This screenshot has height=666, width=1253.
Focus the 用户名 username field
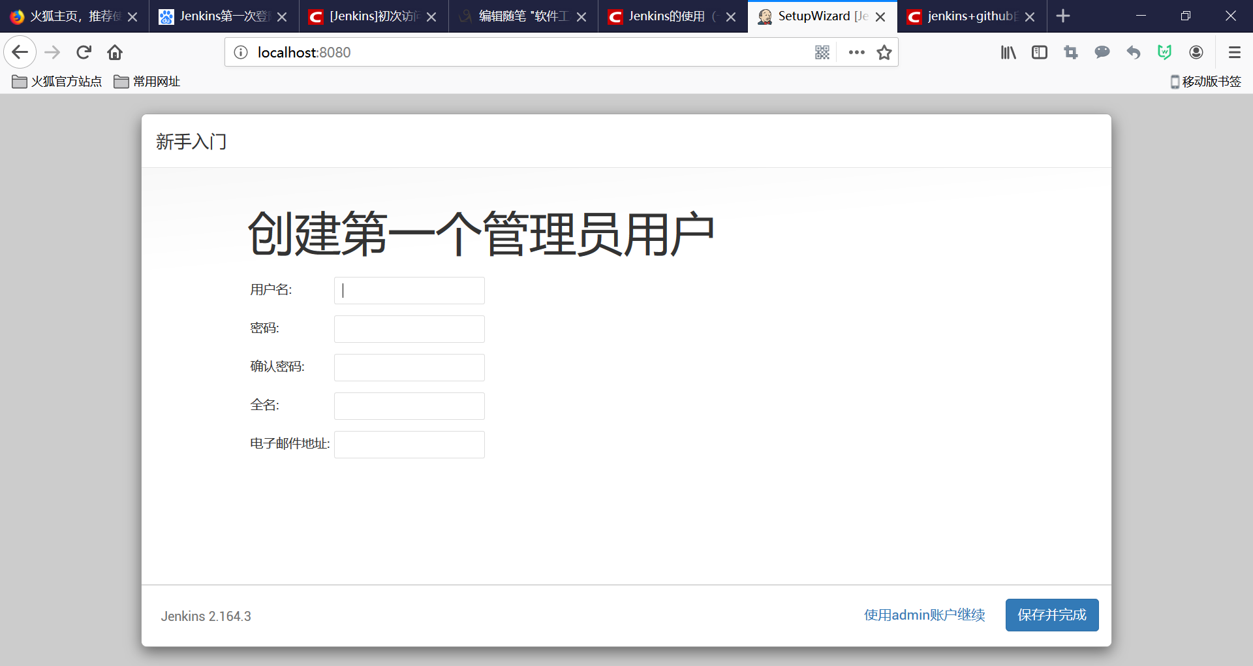pyautogui.click(x=409, y=291)
